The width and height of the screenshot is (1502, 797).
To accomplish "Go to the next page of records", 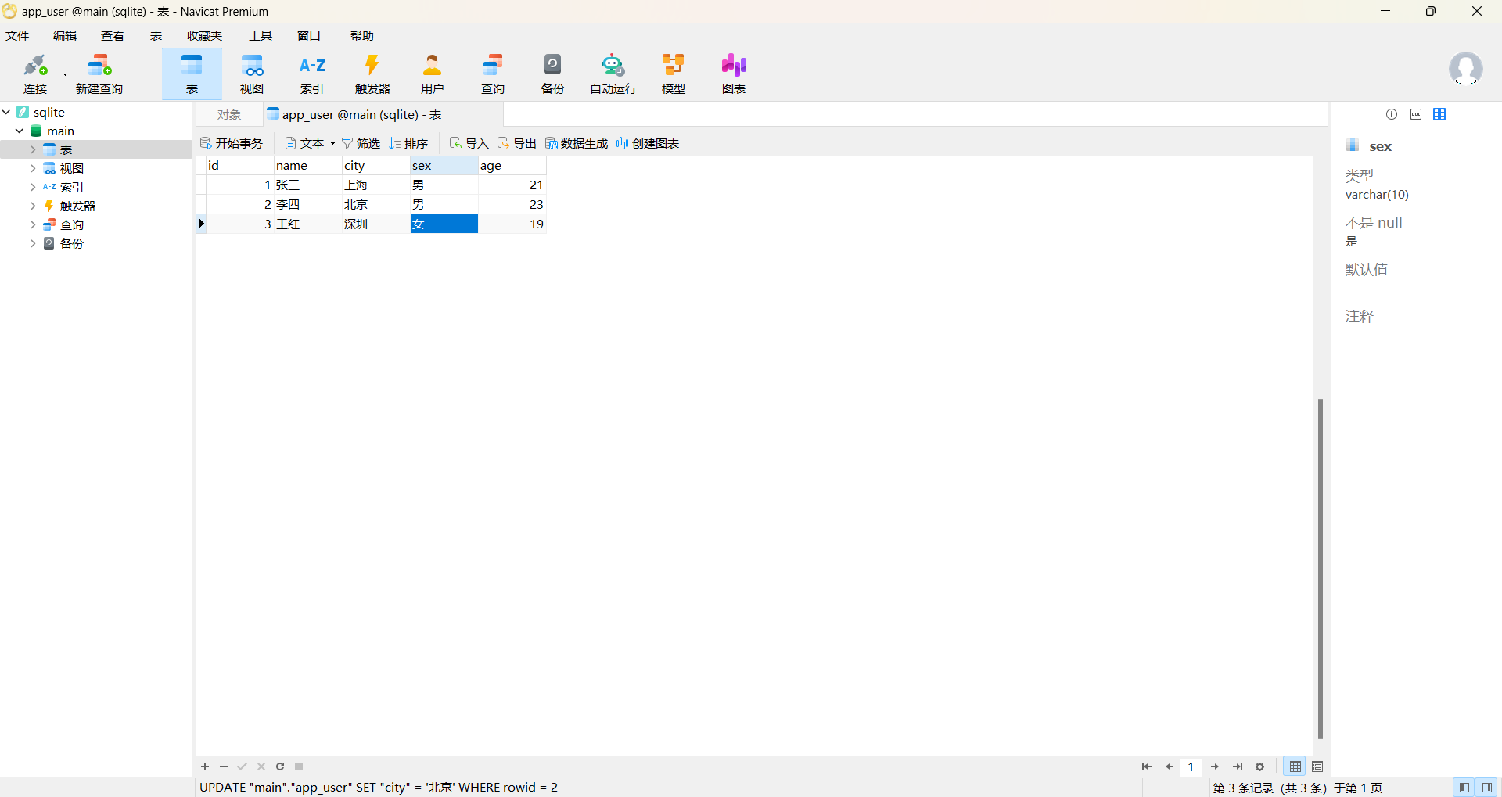I will click(x=1215, y=766).
